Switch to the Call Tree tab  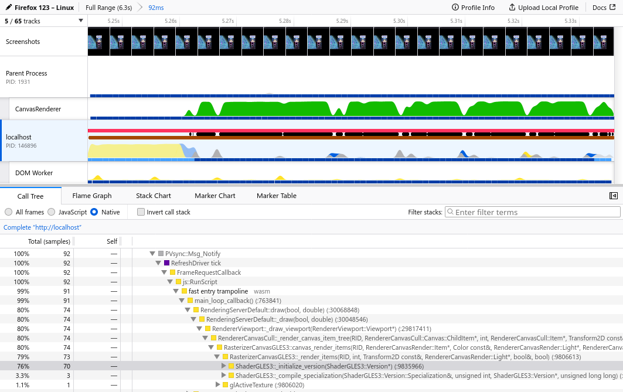(x=30, y=196)
